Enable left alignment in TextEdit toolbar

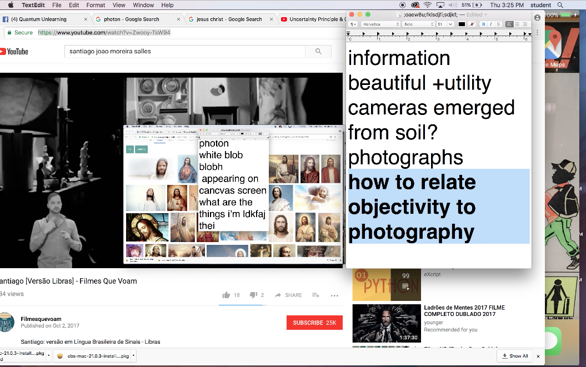(509, 24)
